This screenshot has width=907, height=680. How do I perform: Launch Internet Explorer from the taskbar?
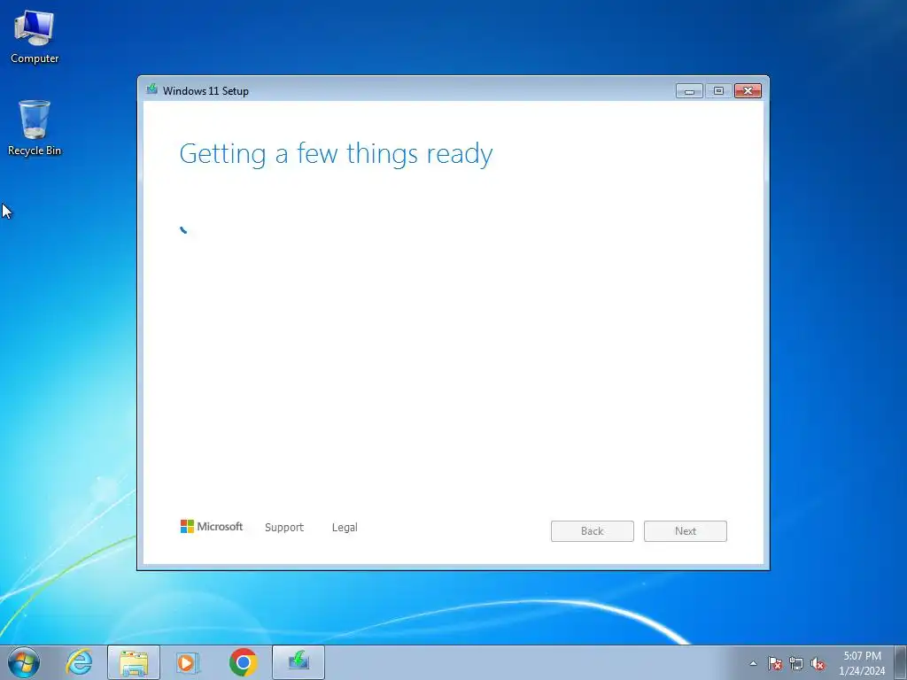point(79,662)
